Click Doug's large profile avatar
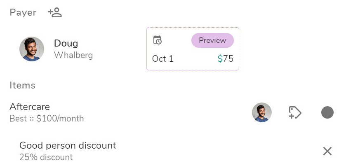 click(x=32, y=49)
